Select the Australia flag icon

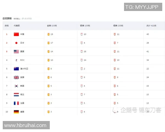pos(16,69)
